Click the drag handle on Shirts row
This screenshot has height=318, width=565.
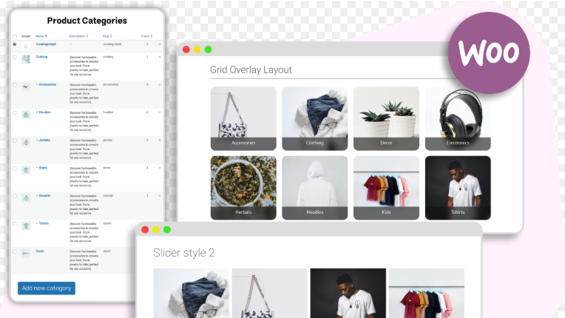click(160, 168)
